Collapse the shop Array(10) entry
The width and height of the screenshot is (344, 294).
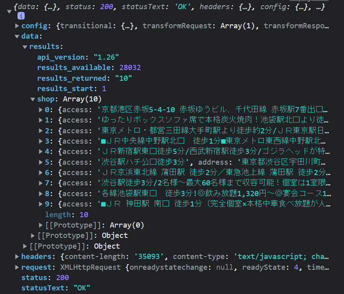coord(33,99)
